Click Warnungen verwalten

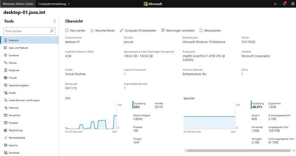[178, 30]
